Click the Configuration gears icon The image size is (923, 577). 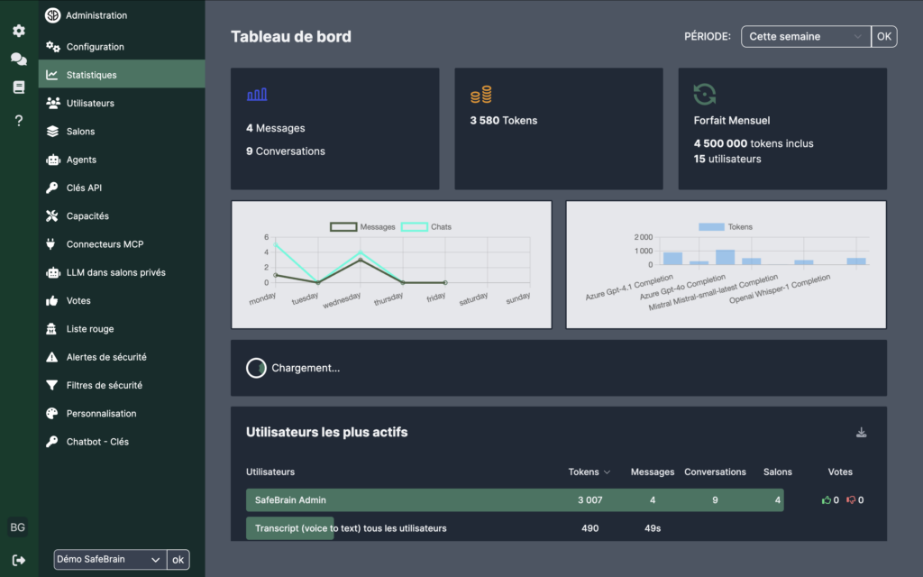tap(53, 47)
